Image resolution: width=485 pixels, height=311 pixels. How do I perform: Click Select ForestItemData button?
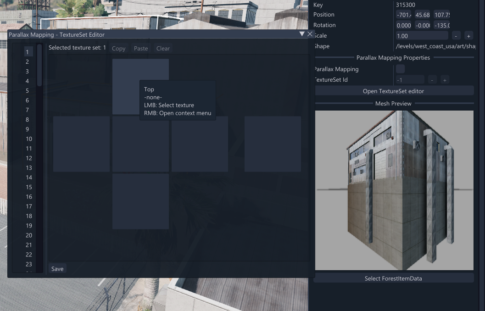(393, 278)
